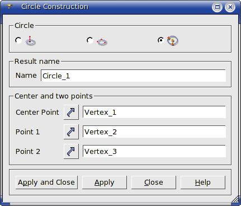This screenshot has width=241, height=206.
Task: Focus the Name field containing Circle_1
Action: (133, 76)
